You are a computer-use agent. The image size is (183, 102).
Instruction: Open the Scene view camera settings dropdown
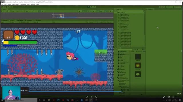tap(102, 11)
